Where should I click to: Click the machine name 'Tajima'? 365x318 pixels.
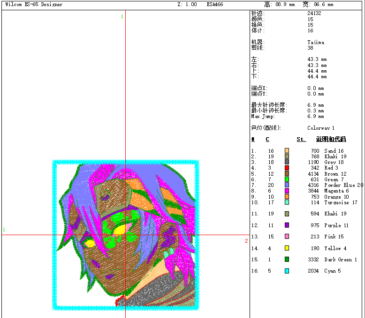click(316, 42)
